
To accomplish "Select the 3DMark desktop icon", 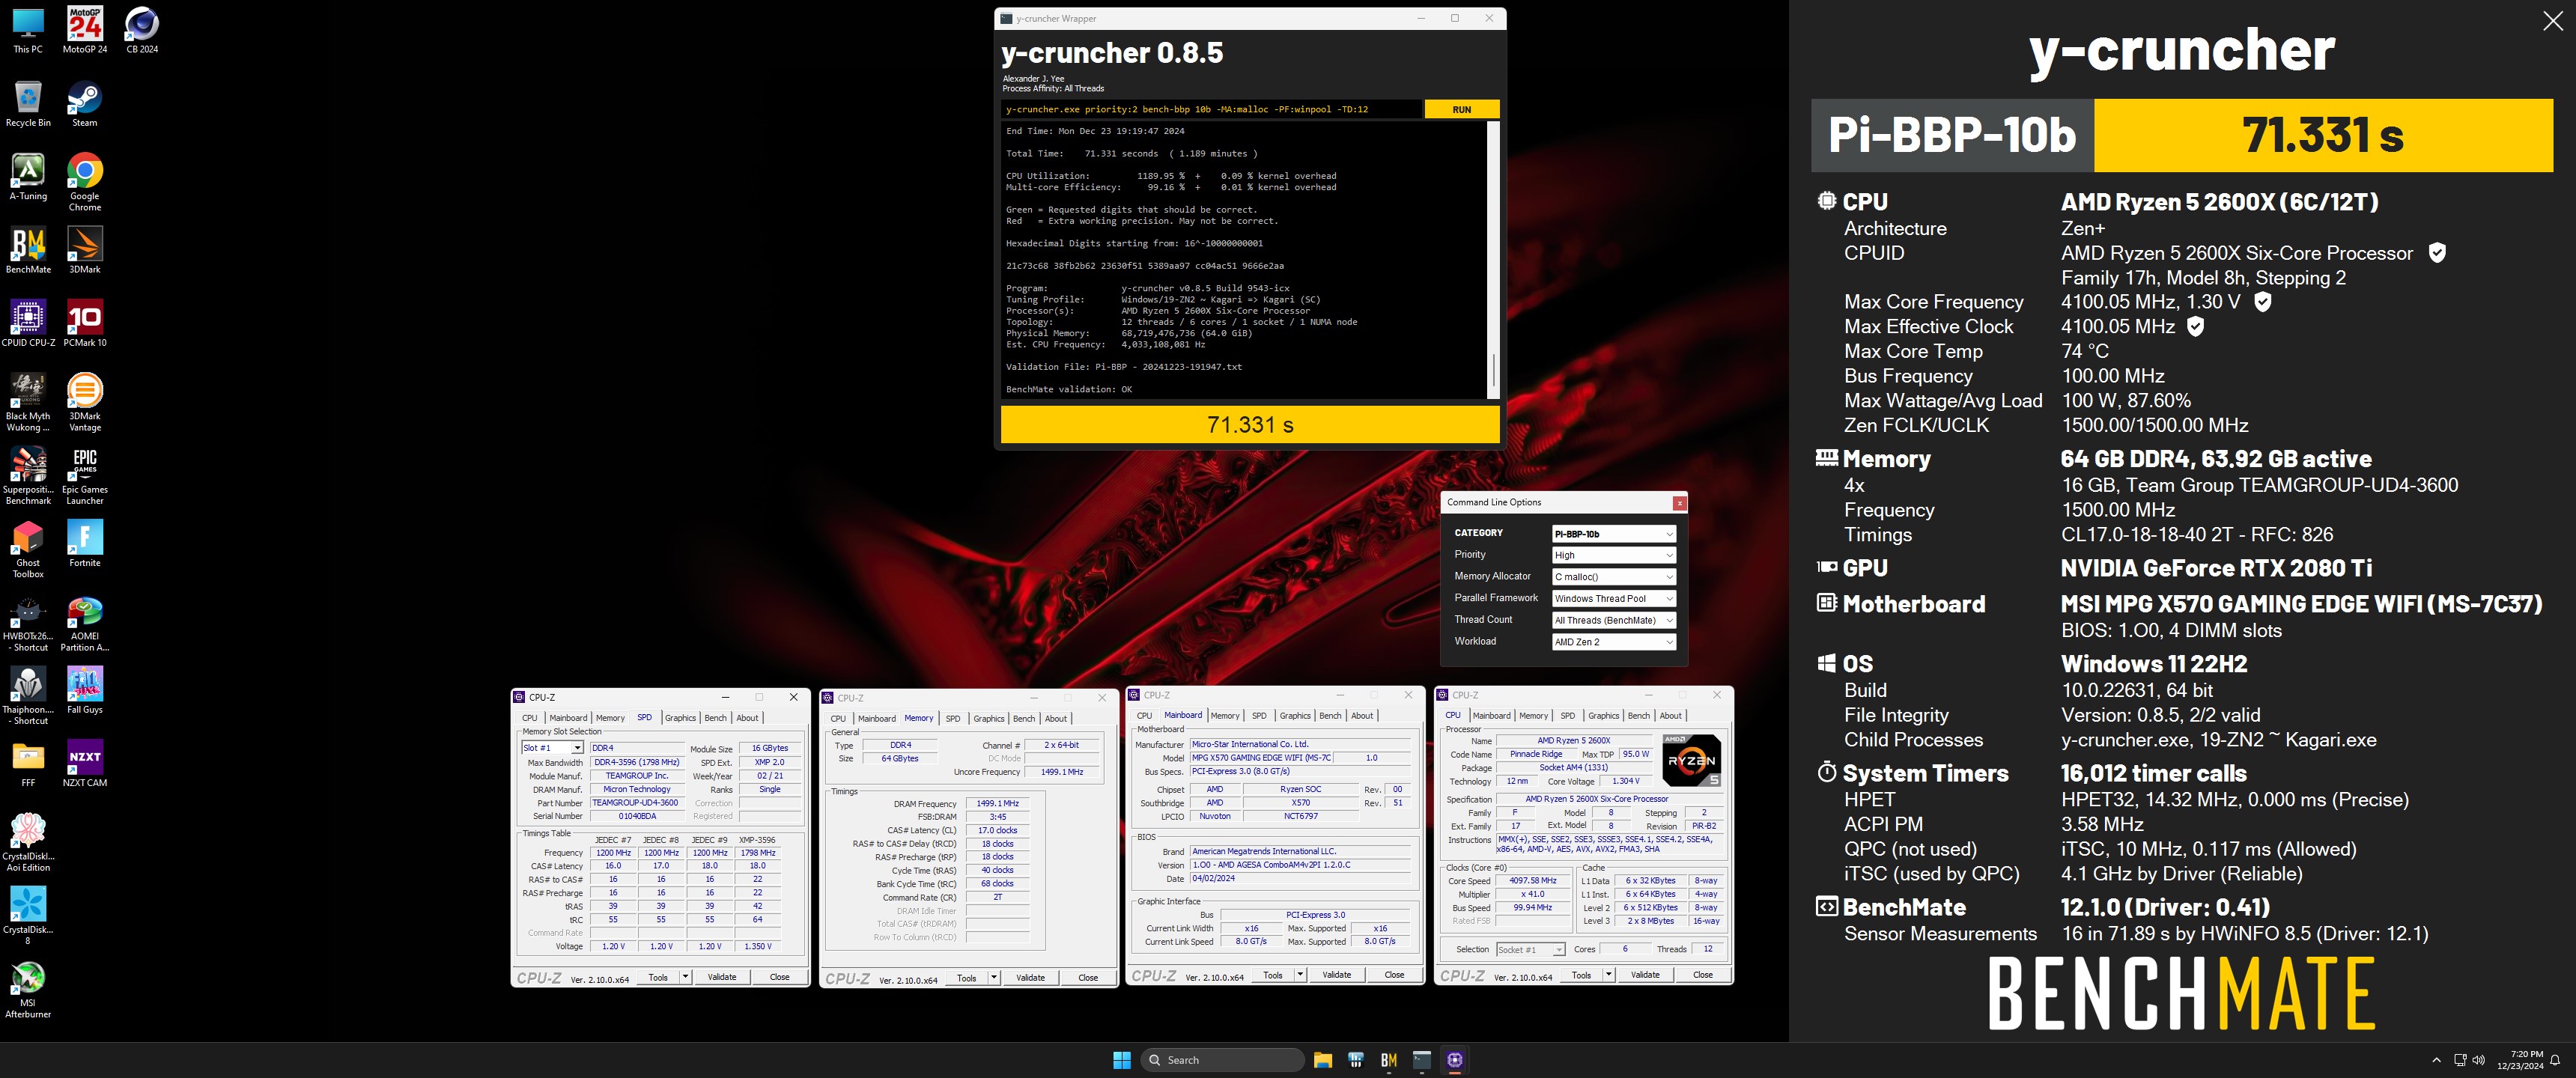I will (85, 250).
